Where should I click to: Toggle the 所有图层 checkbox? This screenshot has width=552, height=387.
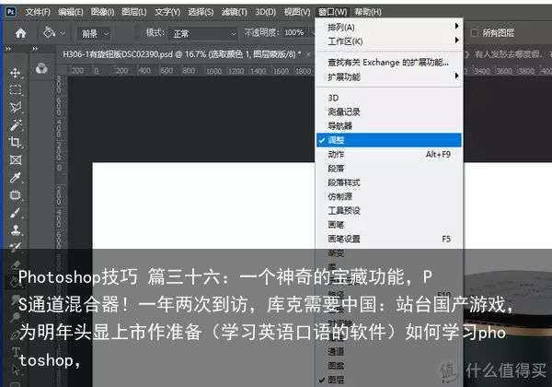coord(474,33)
